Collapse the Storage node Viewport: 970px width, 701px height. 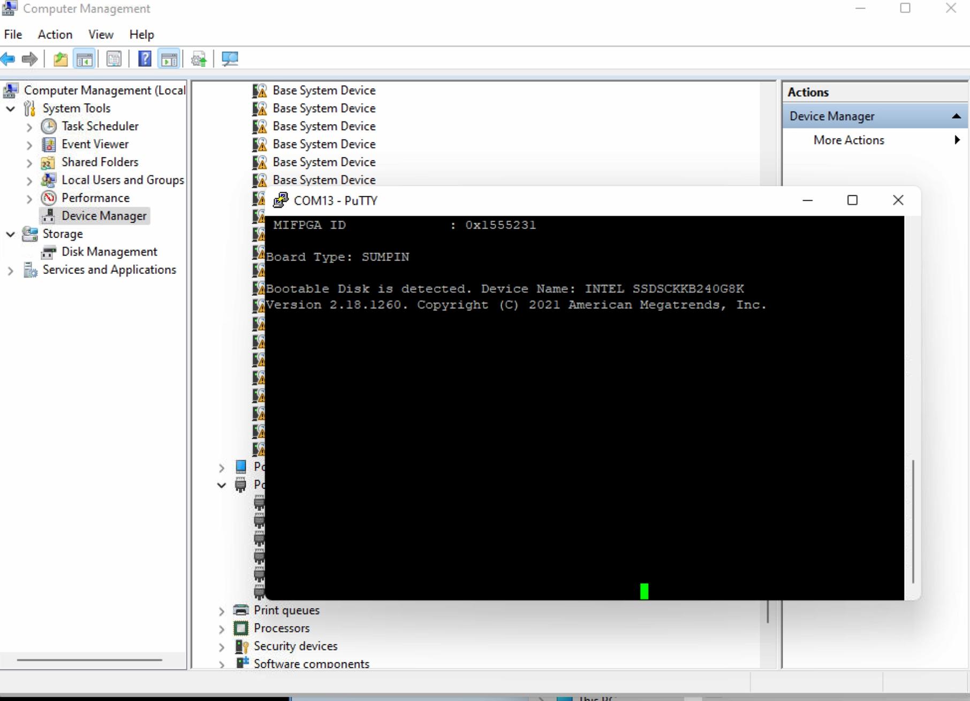click(10, 234)
